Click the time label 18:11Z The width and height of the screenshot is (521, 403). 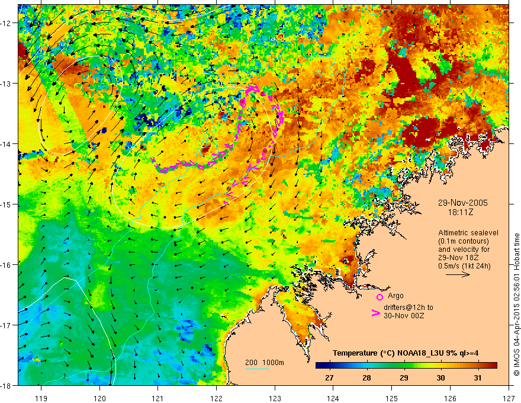pos(461,212)
